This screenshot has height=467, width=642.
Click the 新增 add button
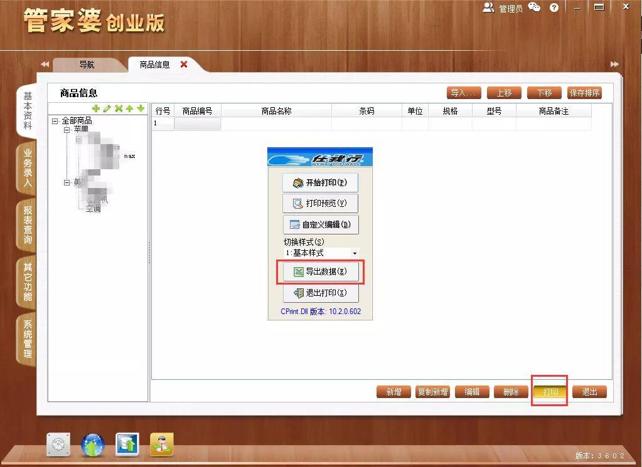tap(394, 392)
